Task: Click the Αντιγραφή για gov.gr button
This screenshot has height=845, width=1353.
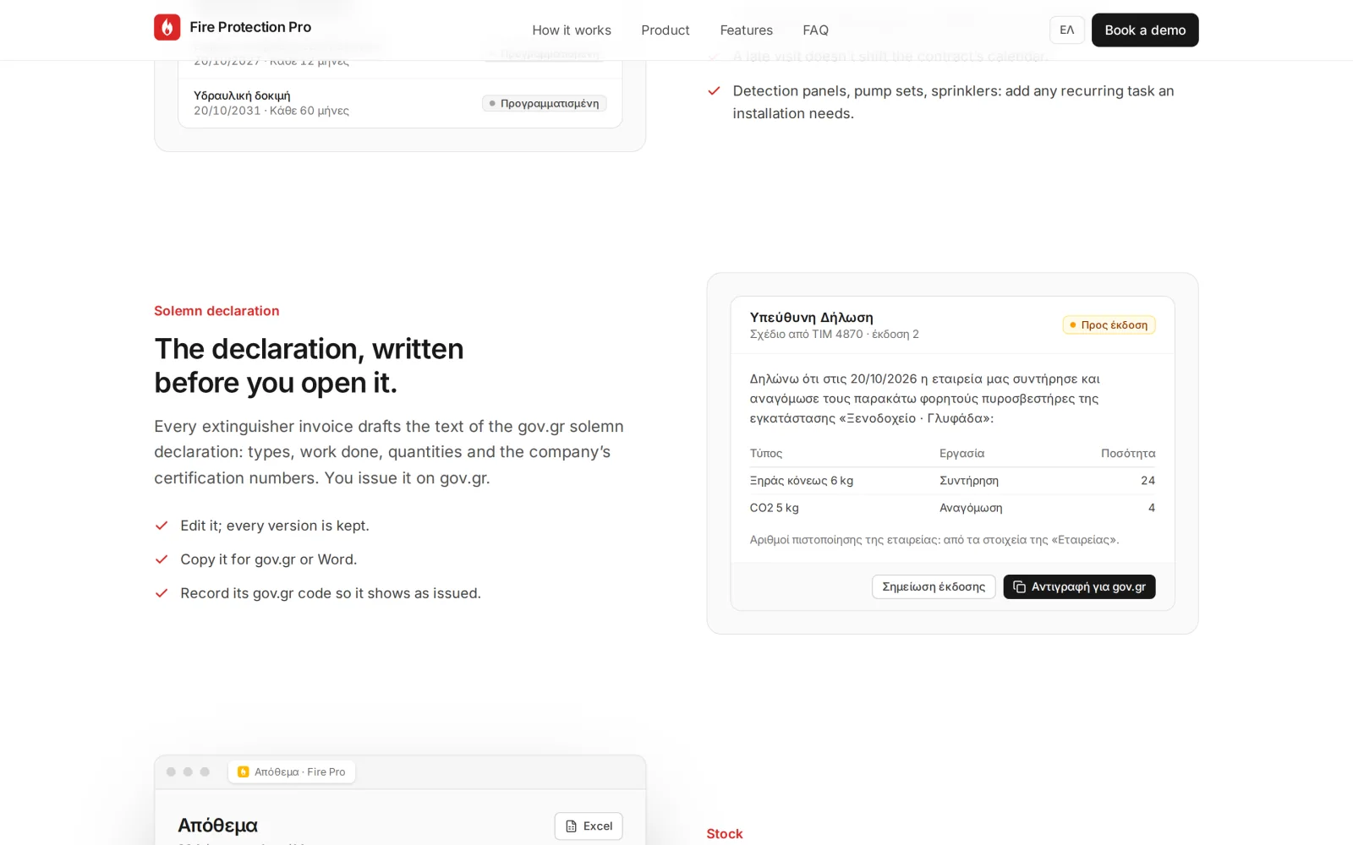Action: pyautogui.click(x=1079, y=586)
